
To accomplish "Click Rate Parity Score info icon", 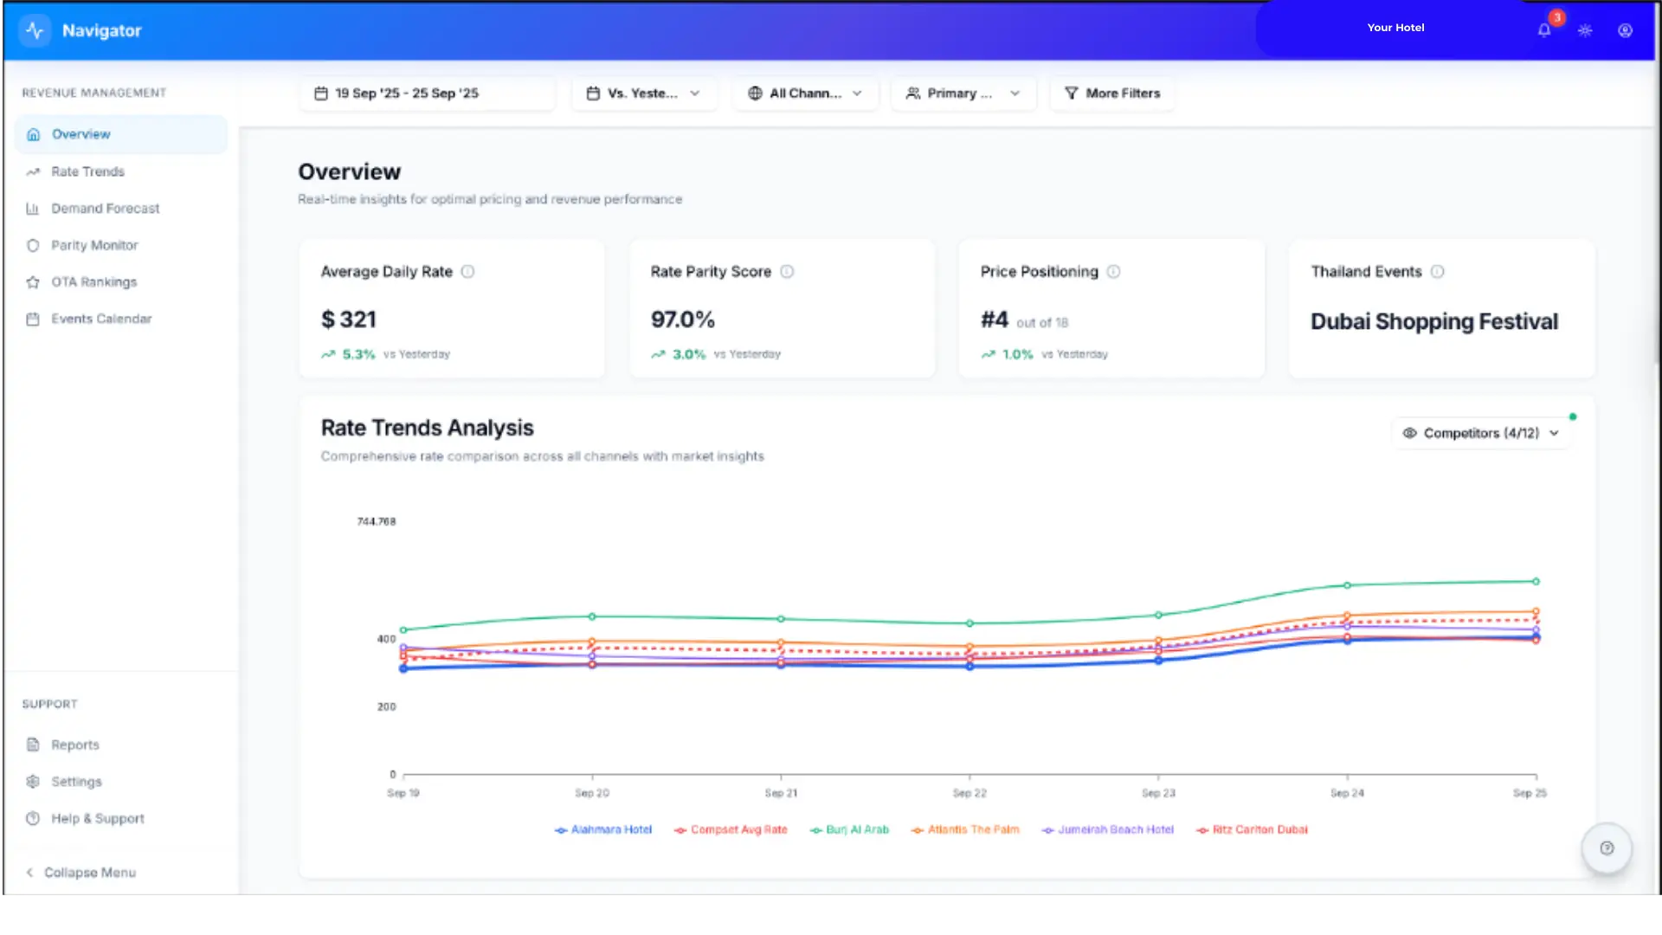I will point(787,272).
